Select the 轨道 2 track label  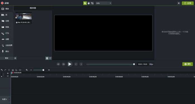(4, 99)
